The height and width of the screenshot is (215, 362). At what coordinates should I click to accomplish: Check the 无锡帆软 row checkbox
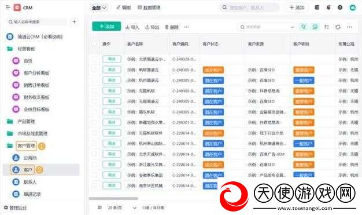pos(94,91)
